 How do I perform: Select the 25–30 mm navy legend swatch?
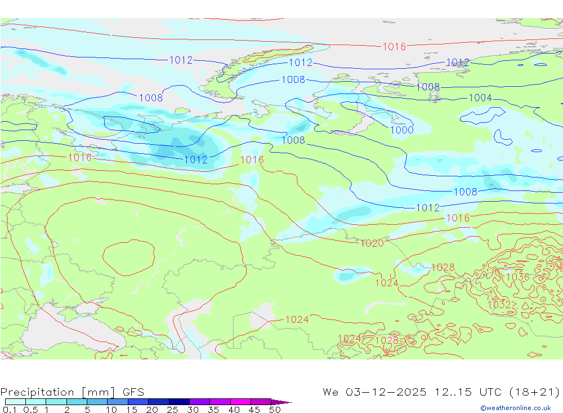click(x=179, y=402)
